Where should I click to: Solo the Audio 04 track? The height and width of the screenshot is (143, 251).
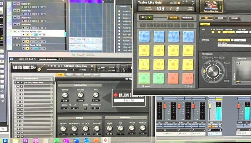[x=18, y=24]
